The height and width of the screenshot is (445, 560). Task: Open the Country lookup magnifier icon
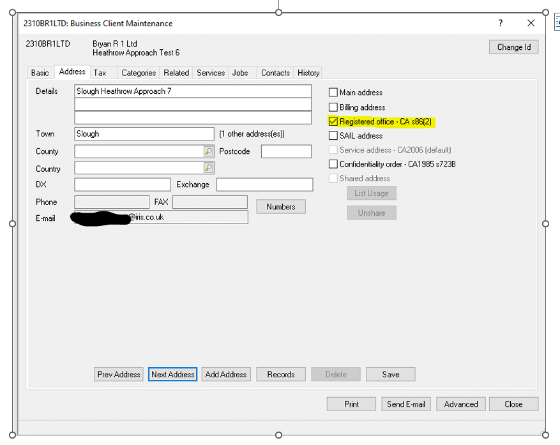[208, 167]
